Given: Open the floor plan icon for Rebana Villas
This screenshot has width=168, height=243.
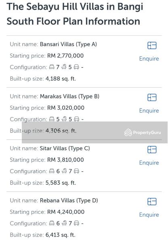Looking at the screenshot, I should click(x=152, y=202).
